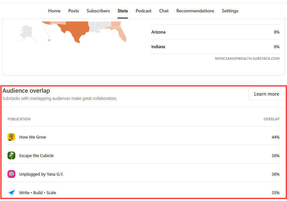Open the Podcast tab
This screenshot has height=201, width=287.
click(143, 11)
